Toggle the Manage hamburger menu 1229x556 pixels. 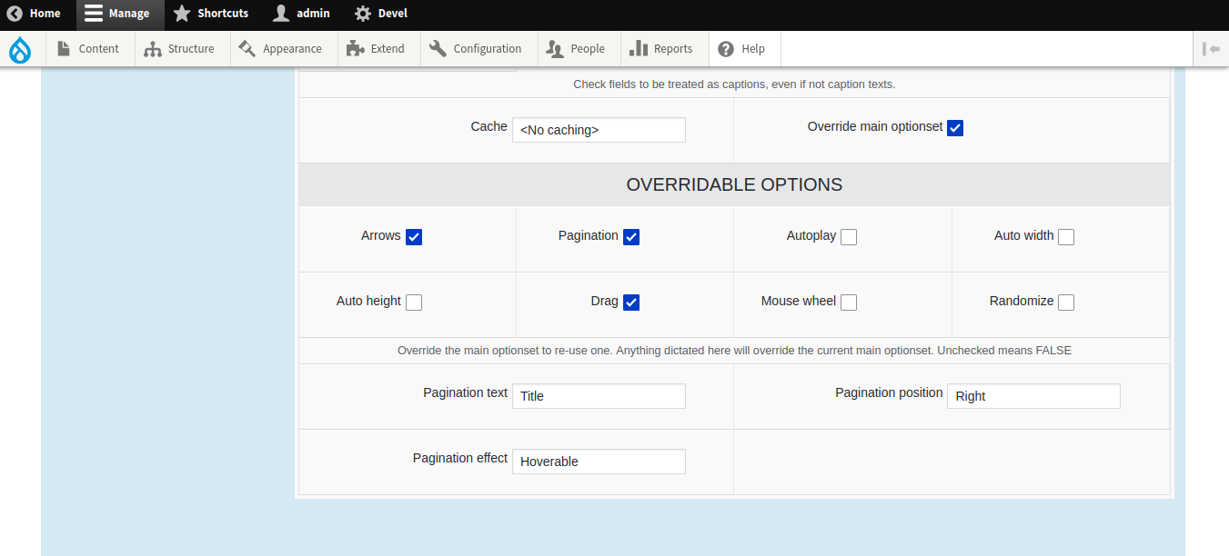coord(94,14)
